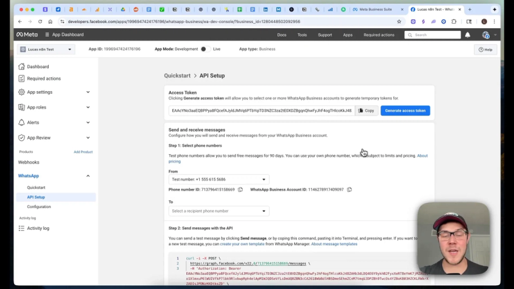
Task: Click the Meta logo
Action: click(x=27, y=35)
